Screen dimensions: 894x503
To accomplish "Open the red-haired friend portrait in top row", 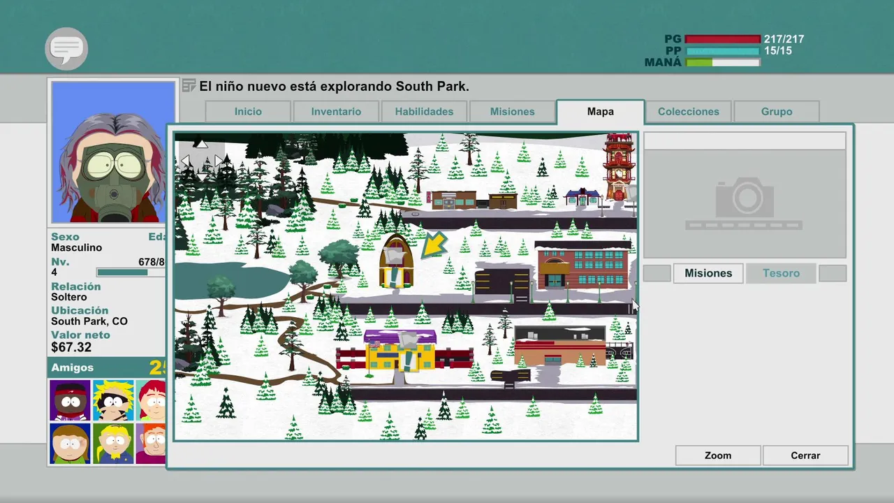I will [x=151, y=400].
